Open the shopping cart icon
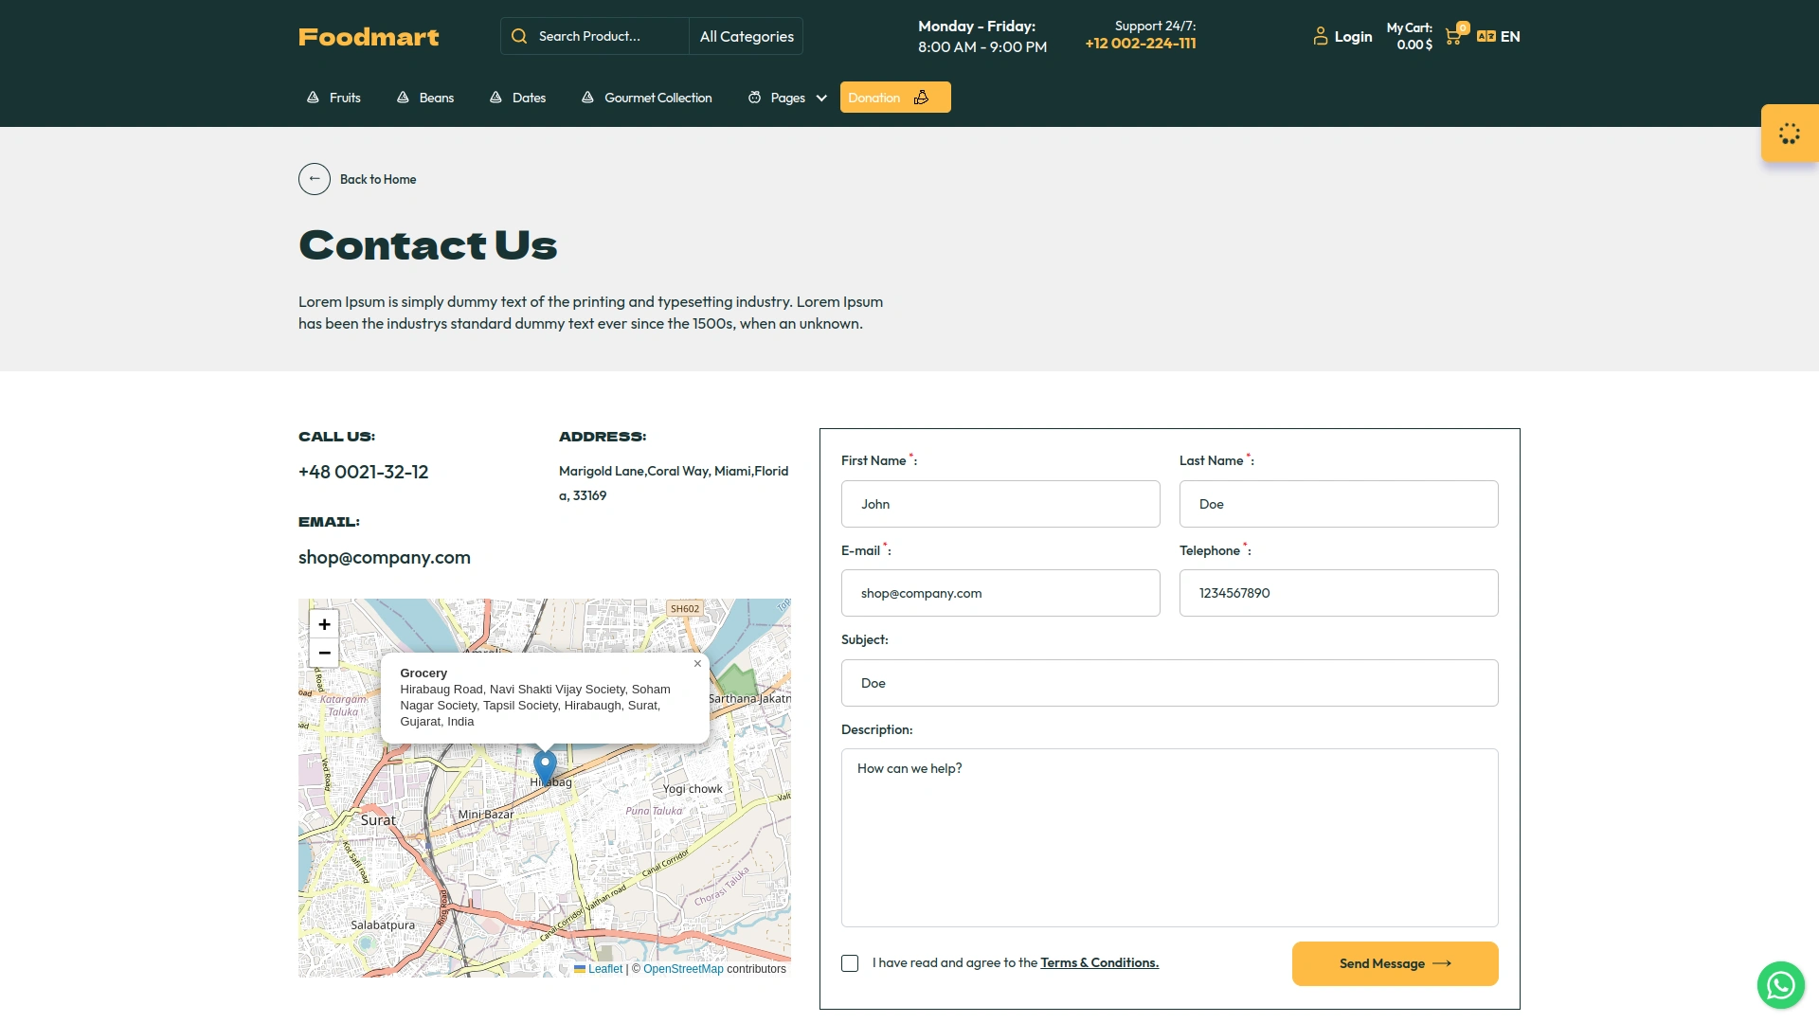The height and width of the screenshot is (1023, 1819). pyautogui.click(x=1452, y=35)
